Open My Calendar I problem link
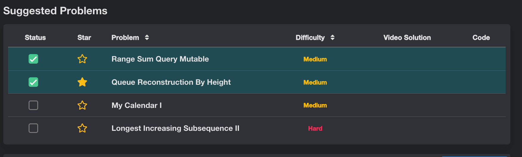522x157 pixels. [136, 105]
